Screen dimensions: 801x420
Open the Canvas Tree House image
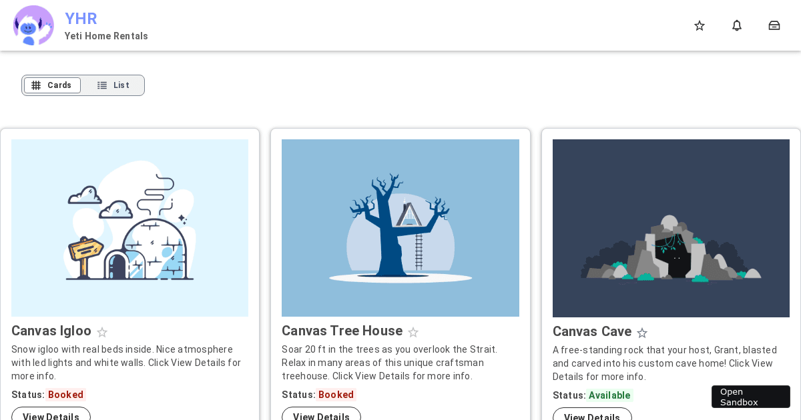click(x=400, y=228)
